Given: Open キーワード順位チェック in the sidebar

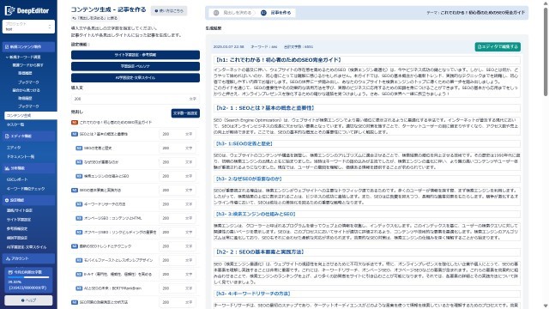Looking at the screenshot, I should point(26,189).
